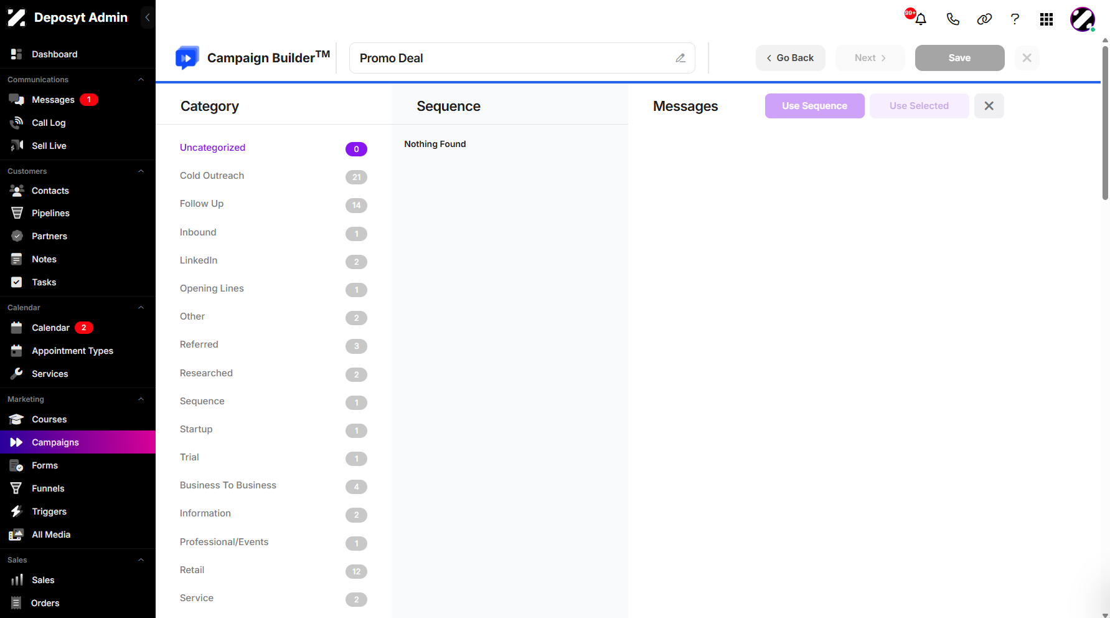Close the Campaign Builder with X
The image size is (1110, 618).
(x=1027, y=58)
